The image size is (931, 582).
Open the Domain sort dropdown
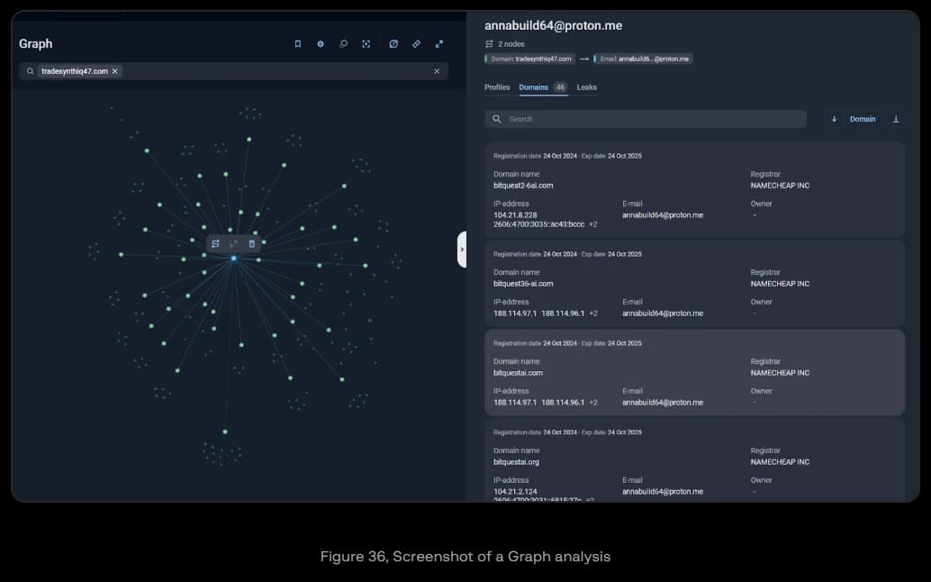click(862, 119)
